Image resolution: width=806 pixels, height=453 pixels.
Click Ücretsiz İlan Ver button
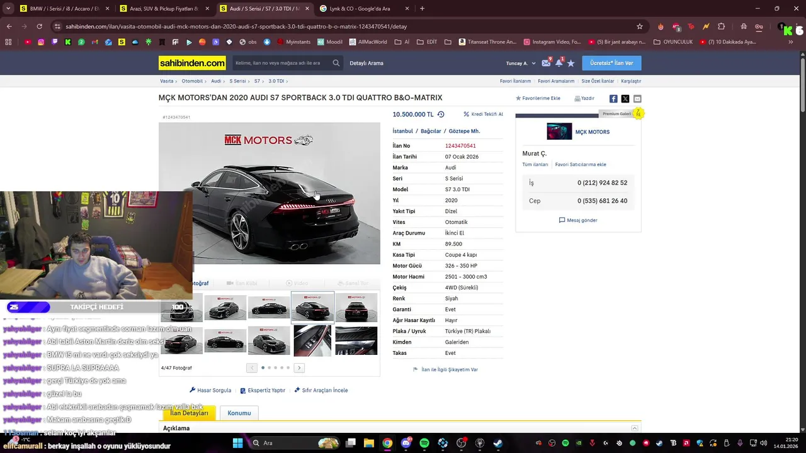[611, 63]
